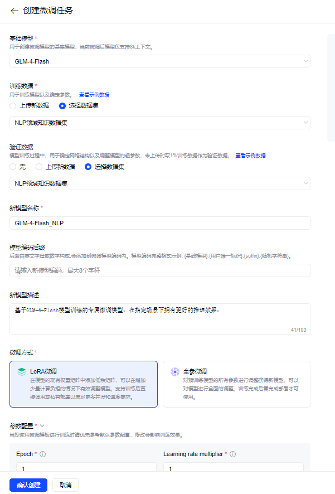Select 上传新数据 under 训练数据

coord(13,106)
